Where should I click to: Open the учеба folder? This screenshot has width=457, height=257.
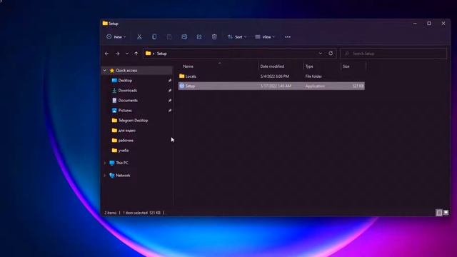click(124, 151)
